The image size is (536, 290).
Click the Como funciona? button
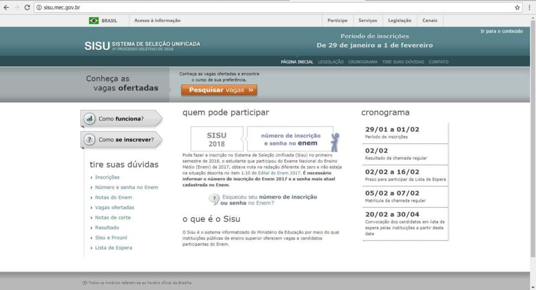(121, 119)
